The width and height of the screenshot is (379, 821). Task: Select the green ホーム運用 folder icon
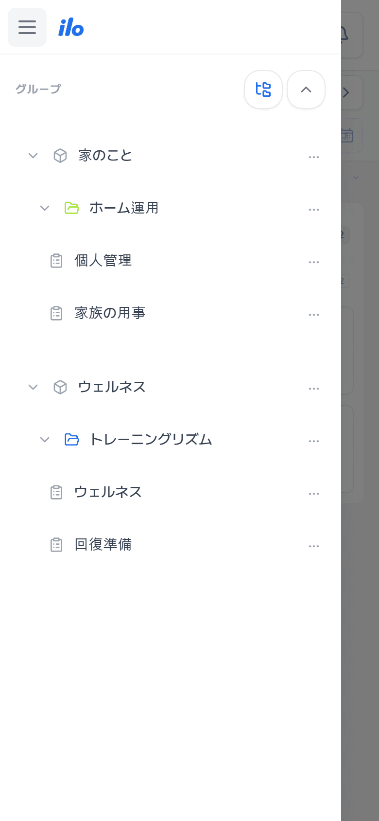pyautogui.click(x=72, y=208)
